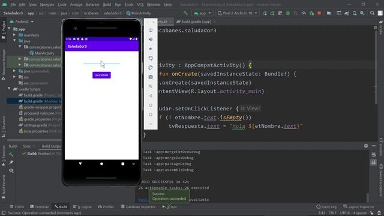This screenshot has width=384, height=216.
Task: Toggle the Structure side panel button
Action: (4, 127)
